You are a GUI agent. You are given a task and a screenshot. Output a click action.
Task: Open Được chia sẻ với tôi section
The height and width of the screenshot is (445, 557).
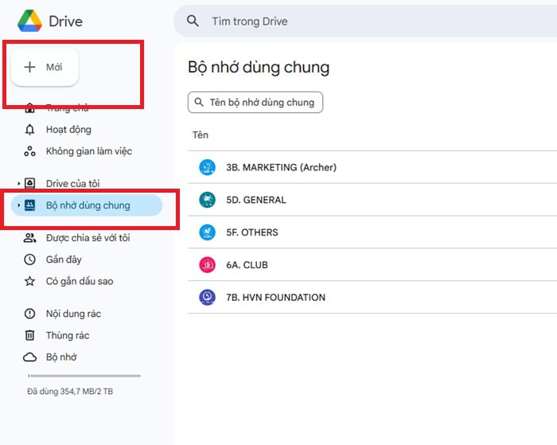[88, 238]
